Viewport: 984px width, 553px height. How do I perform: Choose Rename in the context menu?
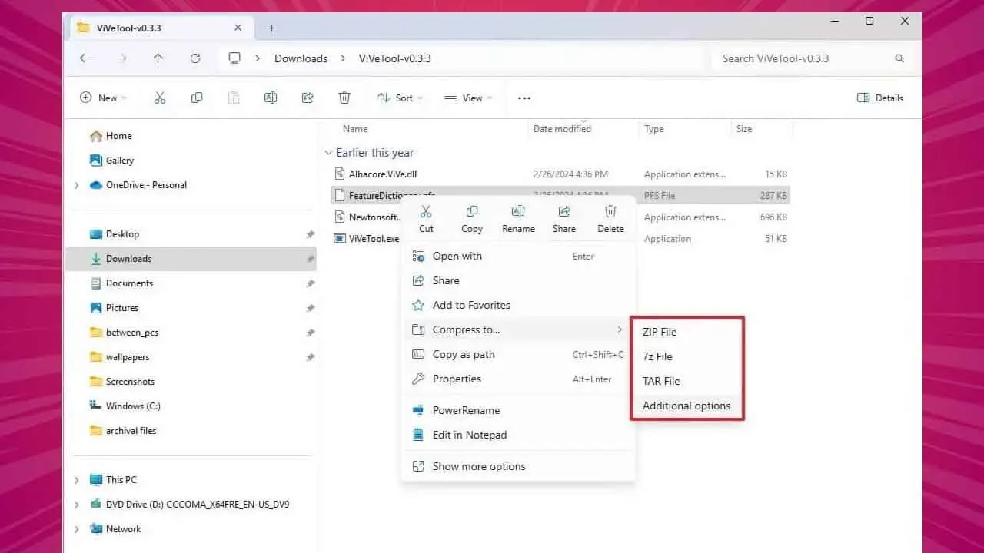[518, 219]
